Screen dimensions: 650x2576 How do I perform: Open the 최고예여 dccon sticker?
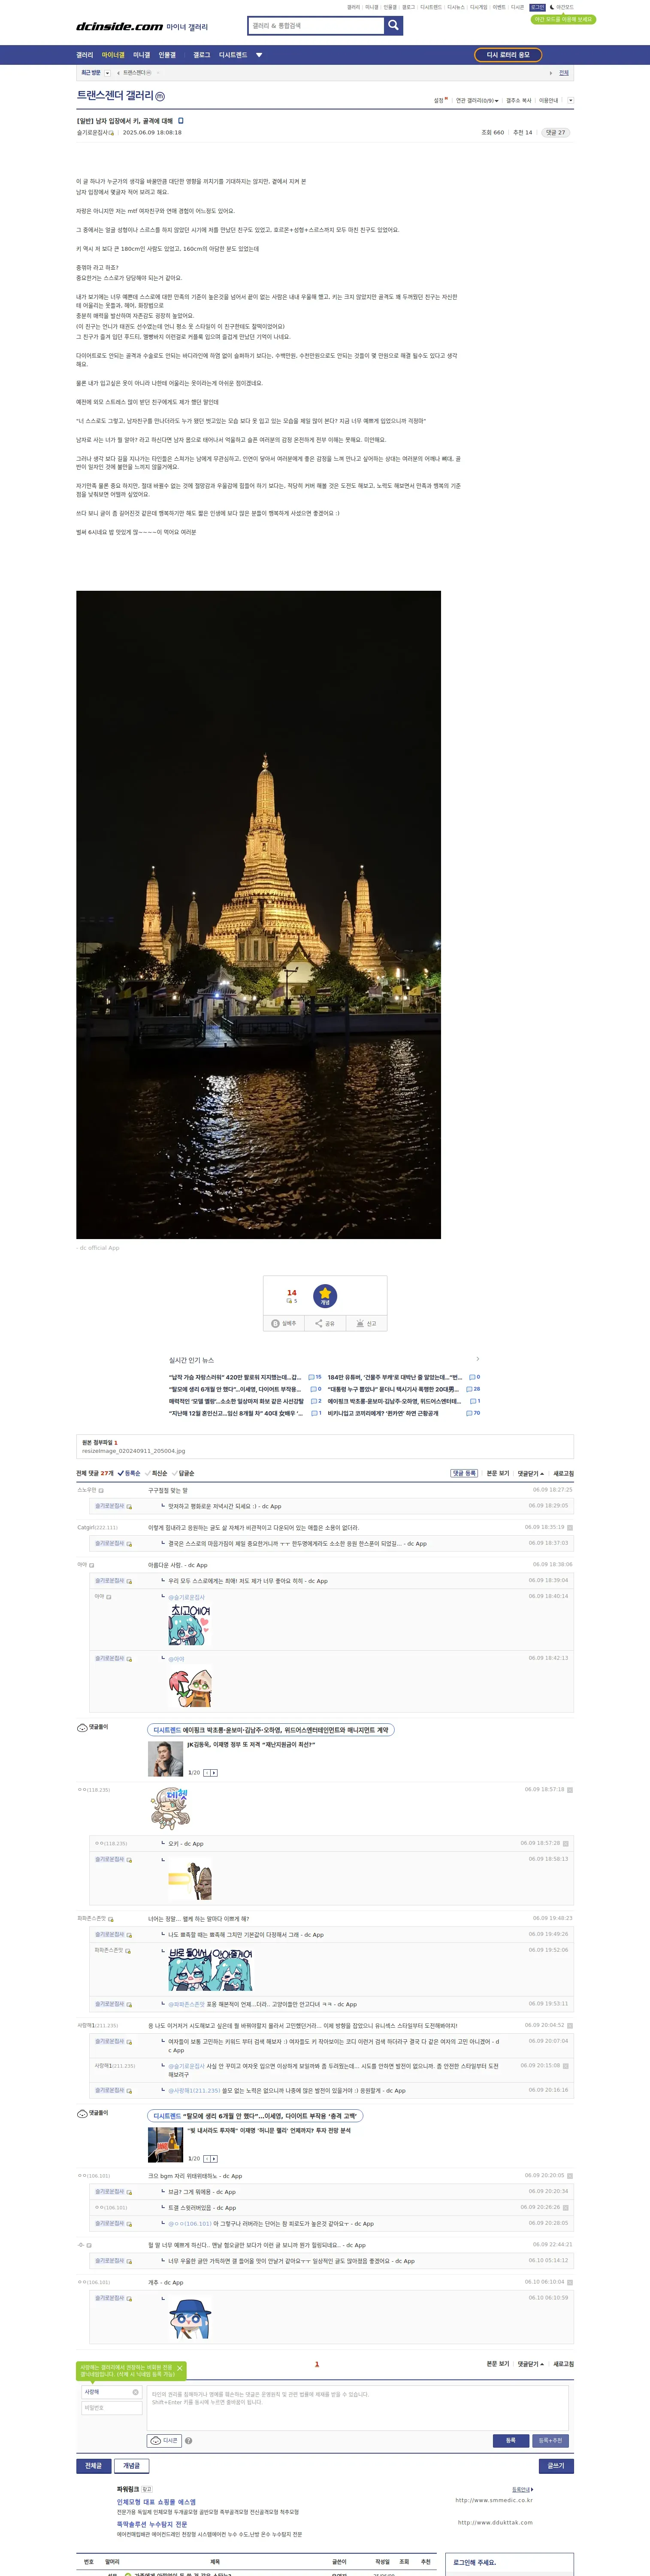[x=190, y=1625]
